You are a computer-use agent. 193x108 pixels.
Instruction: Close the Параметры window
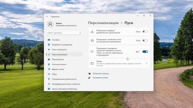click(150, 16)
